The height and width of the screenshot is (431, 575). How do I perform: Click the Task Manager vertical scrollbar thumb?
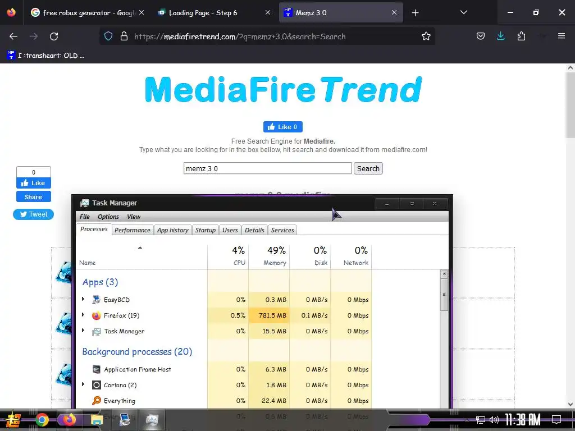[x=444, y=294]
